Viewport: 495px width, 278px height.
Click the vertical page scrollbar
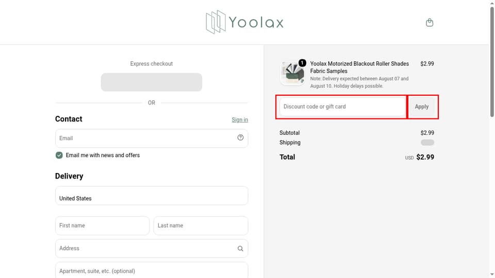492,61
